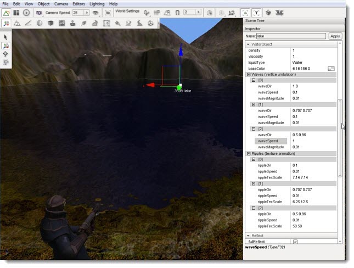Image resolution: width=354 pixels, height=268 pixels.
Task: Select the Mission Area Editor icon
Action: point(106,23)
